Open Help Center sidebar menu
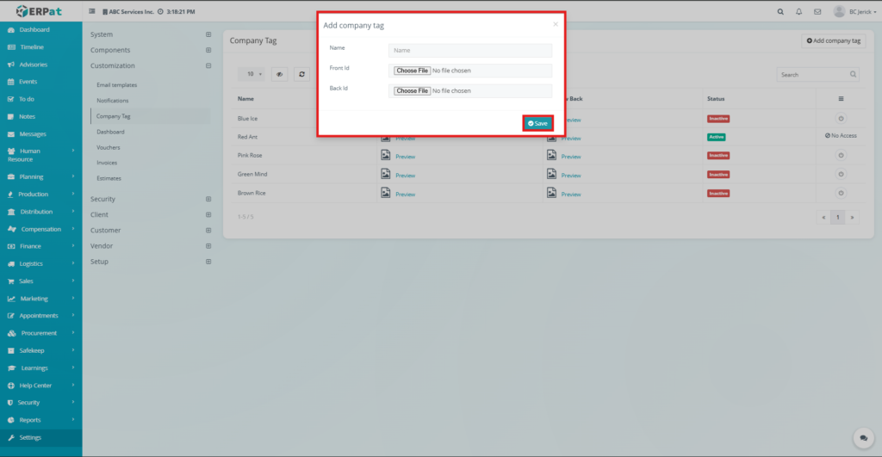Screen dimensions: 882x457 pyautogui.click(x=41, y=385)
